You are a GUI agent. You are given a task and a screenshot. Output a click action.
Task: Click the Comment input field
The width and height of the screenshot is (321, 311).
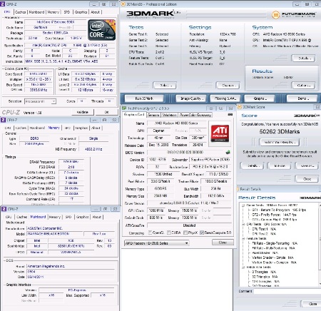coord(287,291)
